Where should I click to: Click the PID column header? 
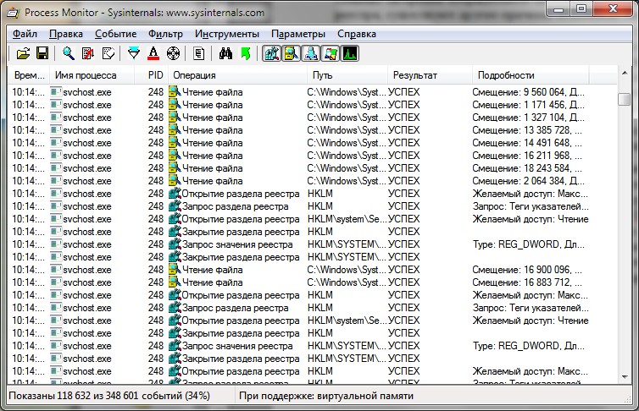point(151,75)
